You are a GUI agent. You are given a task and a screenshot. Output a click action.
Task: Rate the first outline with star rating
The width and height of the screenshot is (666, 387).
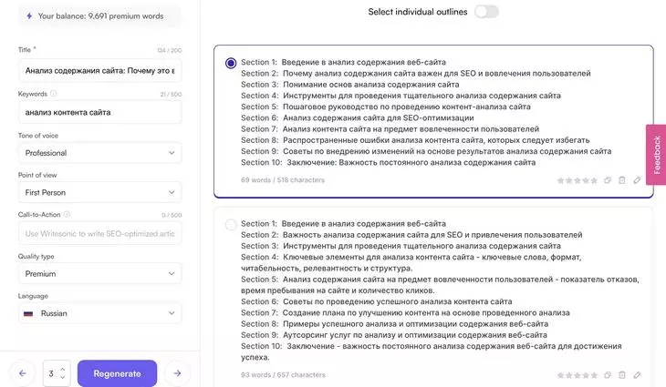point(578,180)
